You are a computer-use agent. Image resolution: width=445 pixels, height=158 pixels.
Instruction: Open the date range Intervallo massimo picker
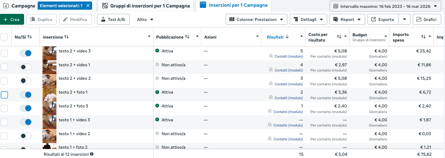(x=385, y=6)
